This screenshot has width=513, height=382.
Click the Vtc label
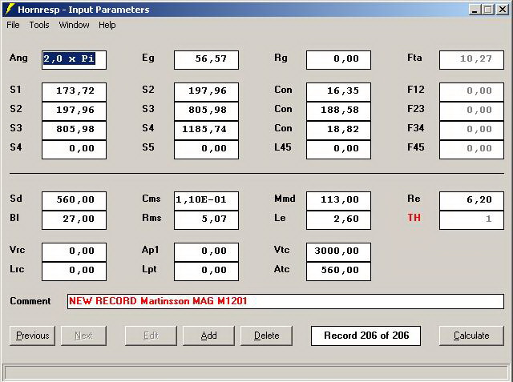pyautogui.click(x=281, y=250)
